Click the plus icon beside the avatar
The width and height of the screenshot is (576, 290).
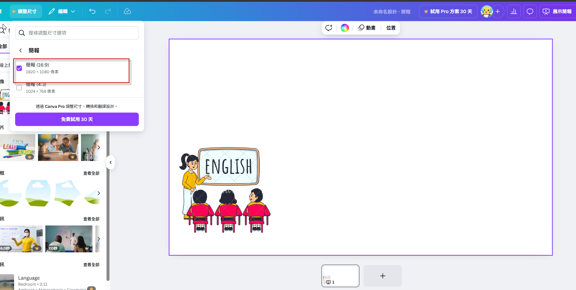(498, 11)
